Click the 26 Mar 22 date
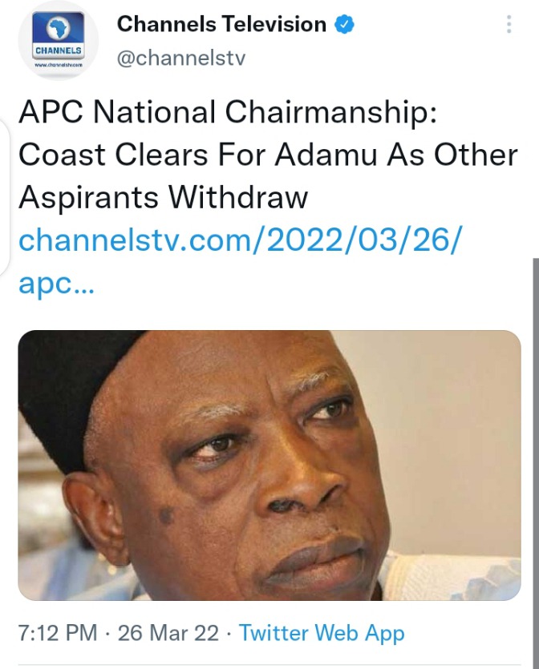This screenshot has width=539, height=669. pyautogui.click(x=168, y=633)
